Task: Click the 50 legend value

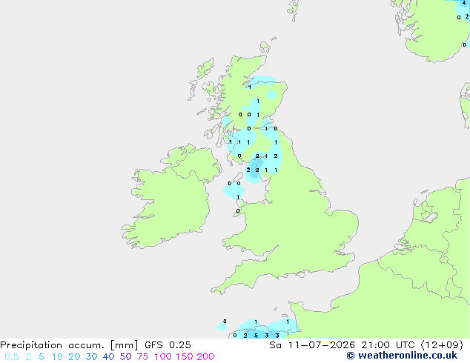Action: click(x=125, y=357)
